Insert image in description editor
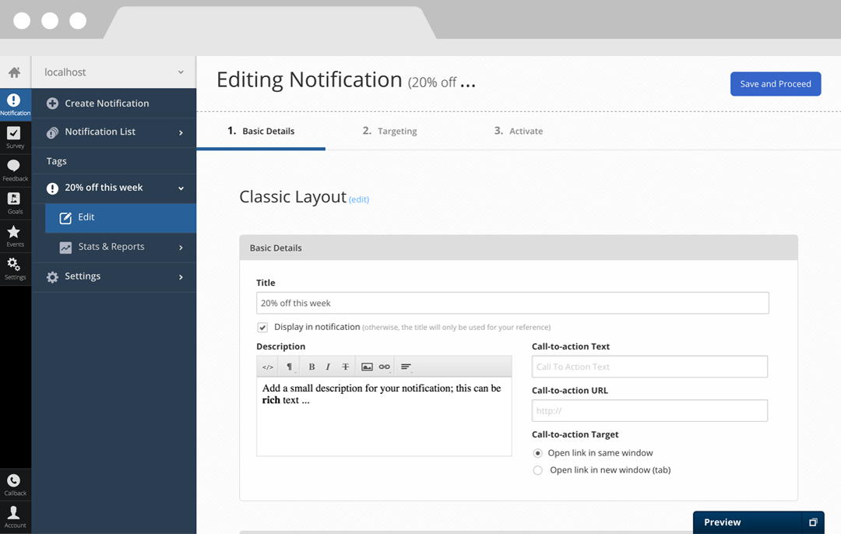Viewport: 841px width, 534px height. click(367, 367)
